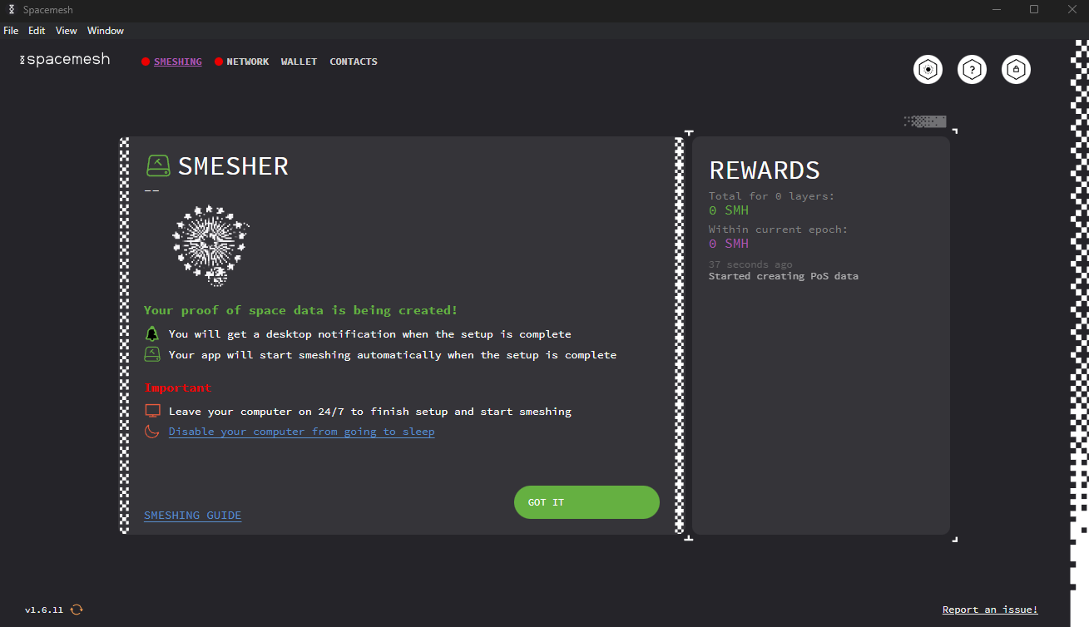The height and width of the screenshot is (627, 1089).
Task: Click the green '0 SMH' total value
Action: [x=729, y=210]
